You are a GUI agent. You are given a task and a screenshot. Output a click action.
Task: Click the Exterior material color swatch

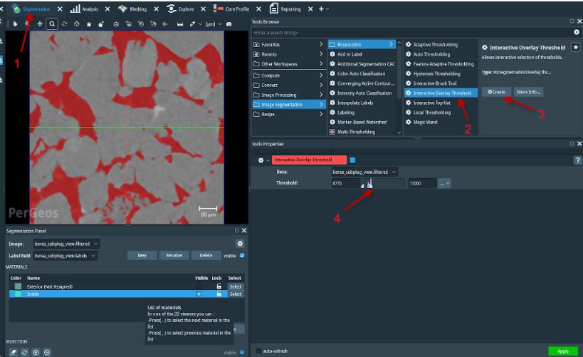click(18, 286)
